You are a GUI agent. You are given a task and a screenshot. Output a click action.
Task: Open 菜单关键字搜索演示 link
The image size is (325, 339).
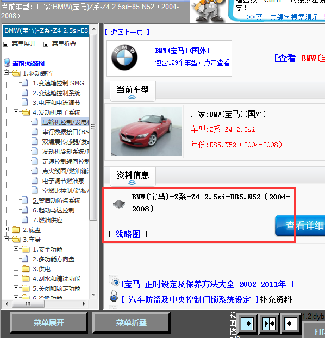[x=283, y=17]
